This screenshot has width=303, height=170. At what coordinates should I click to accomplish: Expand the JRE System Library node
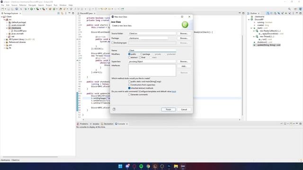click(x=4, y=39)
